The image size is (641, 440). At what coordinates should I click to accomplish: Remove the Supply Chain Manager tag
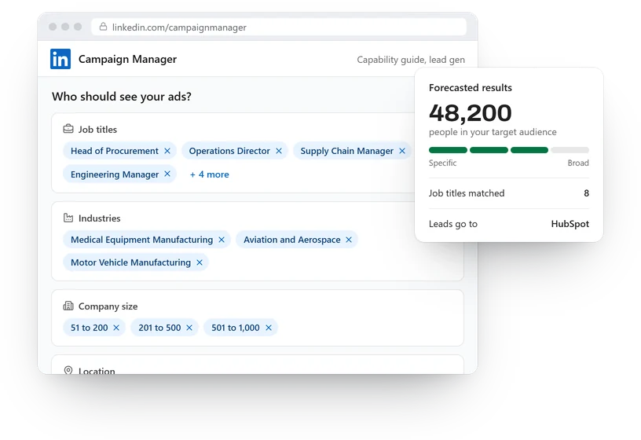402,151
